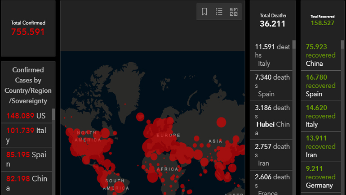Select Spain's 16.780 recovered entry
346x195 pixels.
pyautogui.click(x=320, y=86)
